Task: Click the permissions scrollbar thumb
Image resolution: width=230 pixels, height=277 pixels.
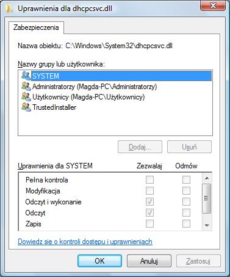Action: (x=207, y=198)
